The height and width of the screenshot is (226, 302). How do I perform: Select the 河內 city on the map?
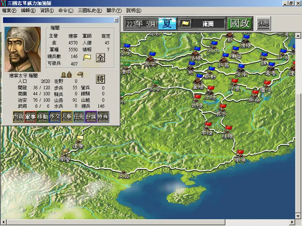tap(213, 48)
